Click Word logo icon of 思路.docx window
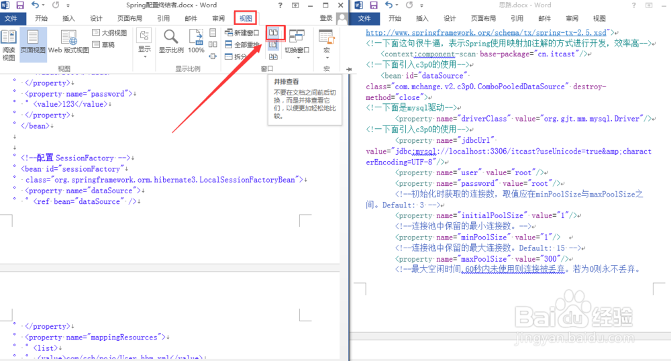671x361 pixels. pyautogui.click(x=359, y=5)
